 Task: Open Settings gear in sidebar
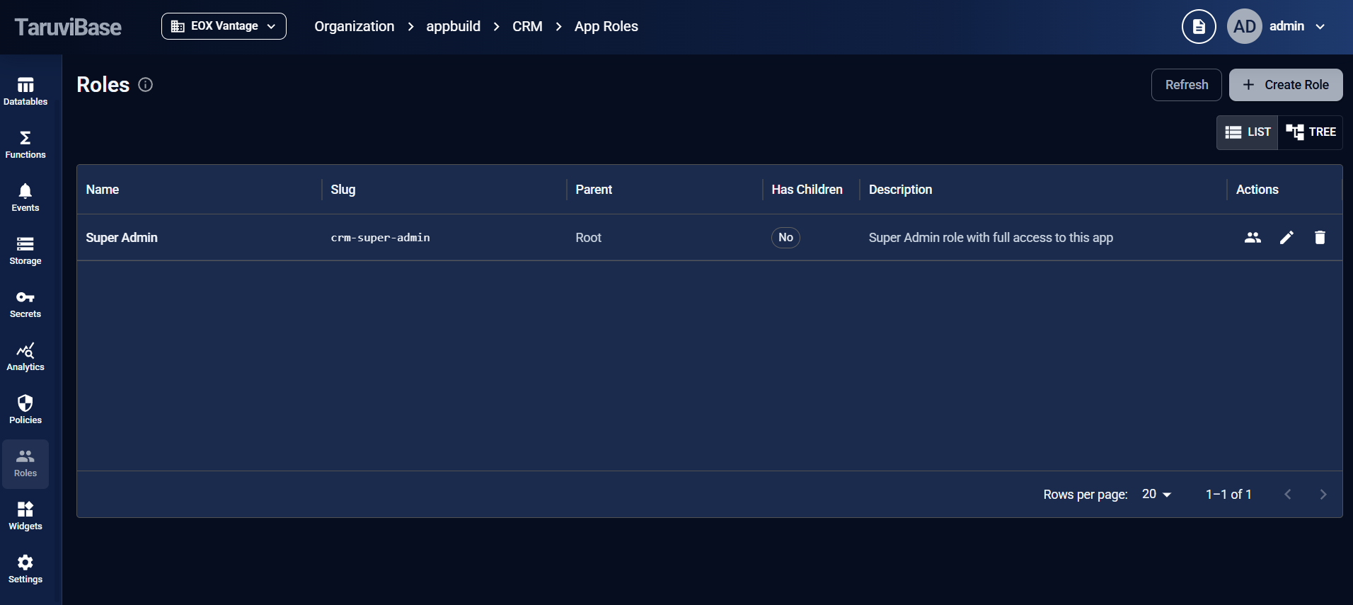pyautogui.click(x=25, y=570)
